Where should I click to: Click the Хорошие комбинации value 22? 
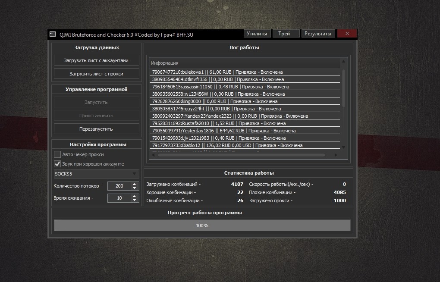point(240,192)
